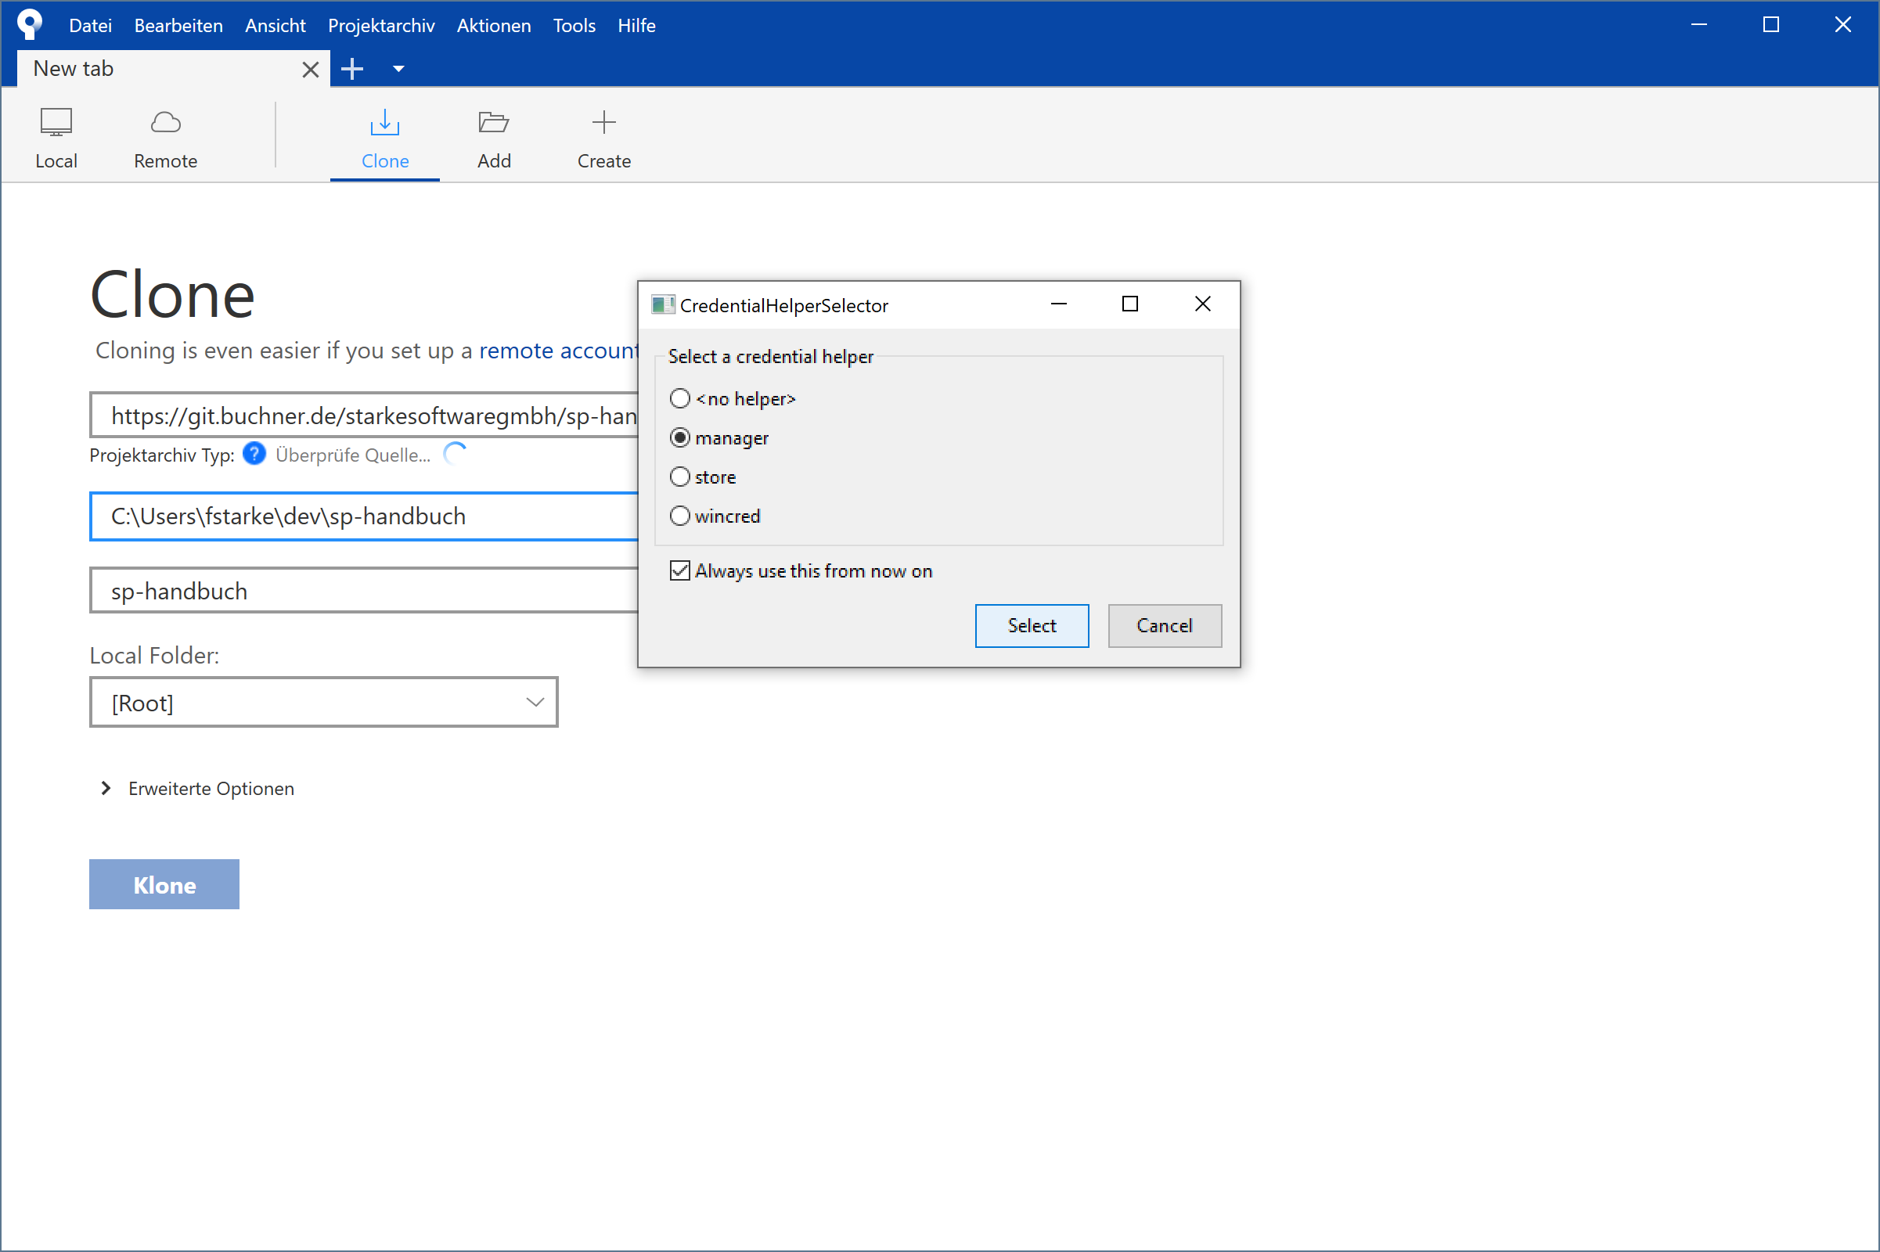The height and width of the screenshot is (1252, 1880).
Task: Open the Remote cloud icon
Action: click(x=165, y=123)
